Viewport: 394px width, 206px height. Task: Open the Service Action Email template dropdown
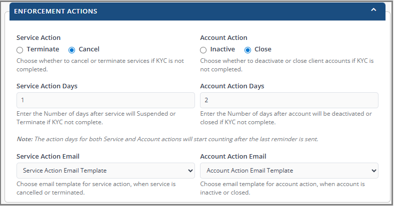[x=105, y=171]
